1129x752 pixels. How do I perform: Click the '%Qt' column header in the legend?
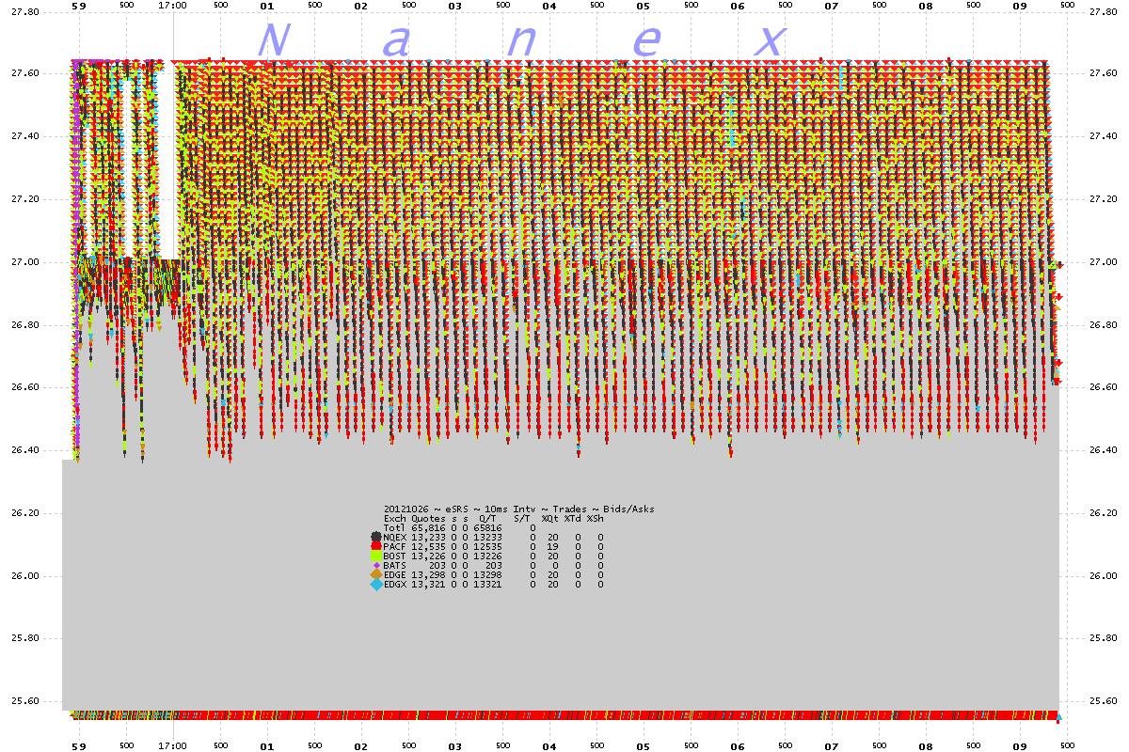549,518
